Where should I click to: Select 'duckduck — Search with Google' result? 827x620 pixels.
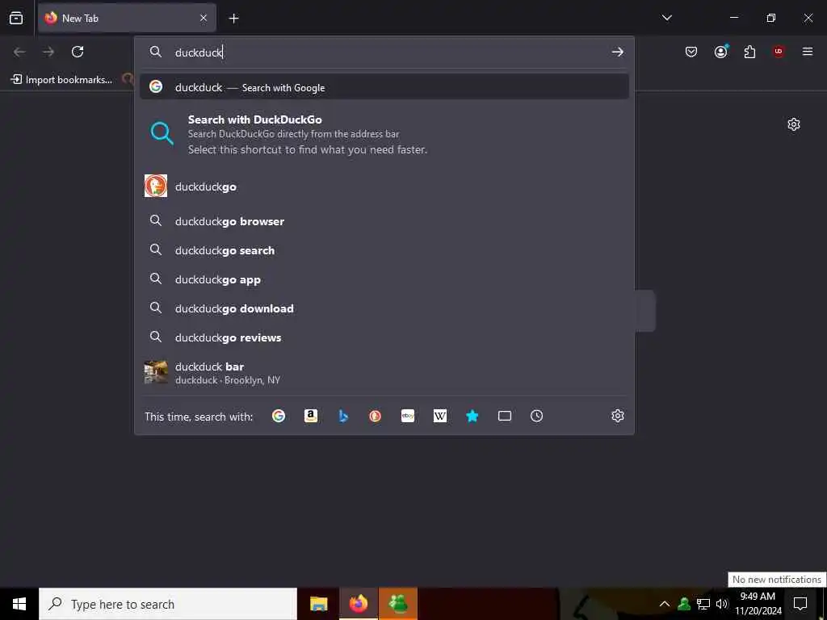(x=384, y=87)
